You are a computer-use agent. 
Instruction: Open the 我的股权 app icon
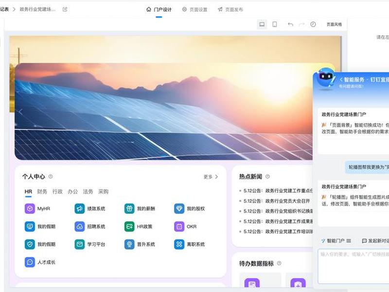179,209
